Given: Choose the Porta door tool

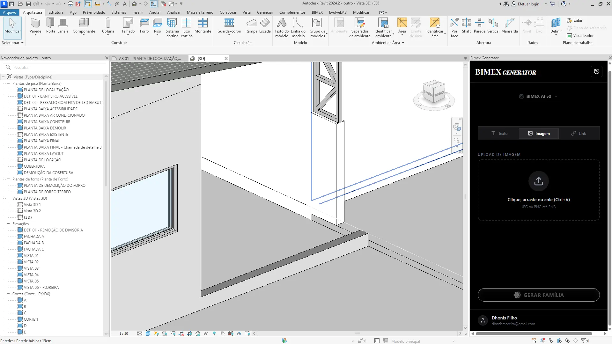Looking at the screenshot, I should click(50, 26).
